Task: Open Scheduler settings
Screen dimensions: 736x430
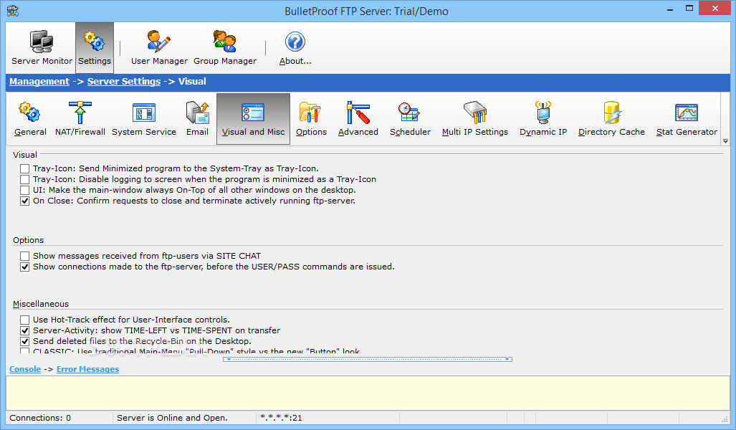Action: point(410,119)
